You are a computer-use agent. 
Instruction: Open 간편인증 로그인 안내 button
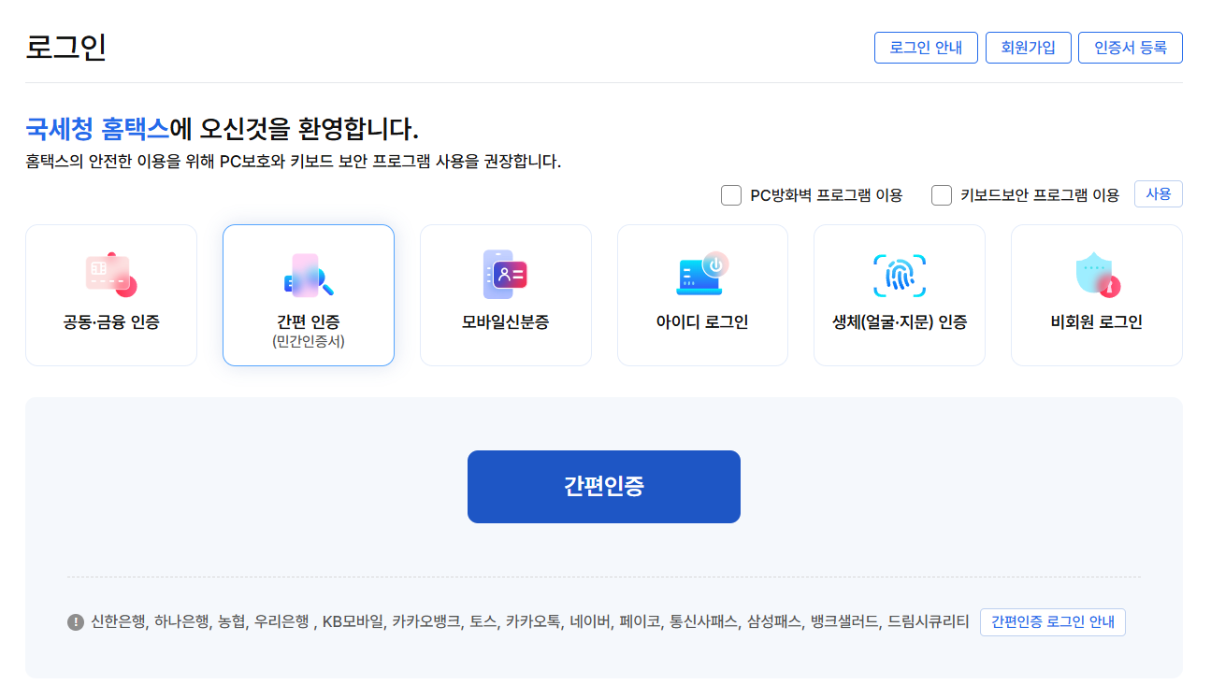click(x=1053, y=622)
